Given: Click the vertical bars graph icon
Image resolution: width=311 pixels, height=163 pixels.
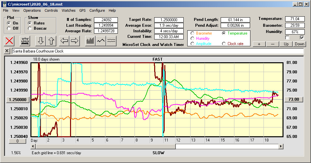Looking at the screenshot, I should (x=90, y=41).
